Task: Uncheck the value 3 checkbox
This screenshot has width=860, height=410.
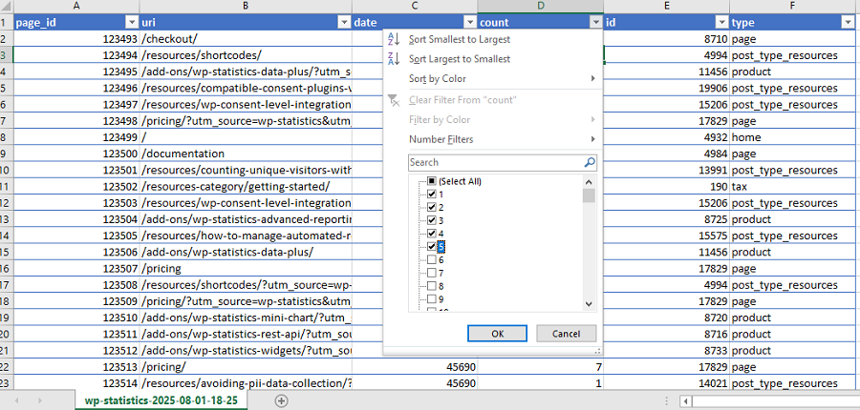Action: [432, 220]
